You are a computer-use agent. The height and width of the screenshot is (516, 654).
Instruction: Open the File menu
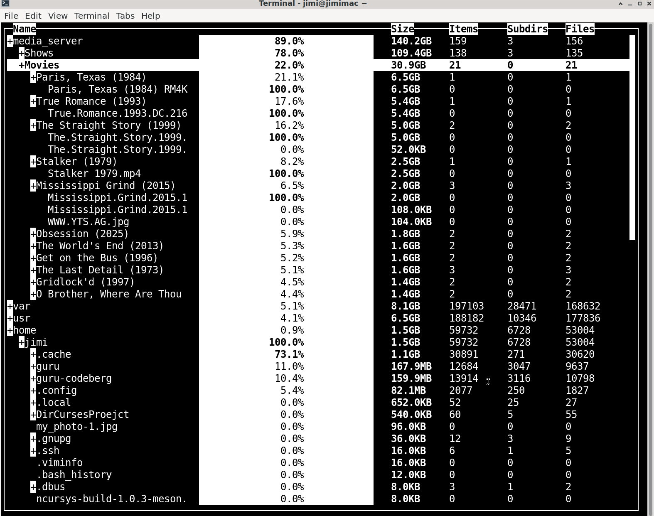click(x=11, y=16)
